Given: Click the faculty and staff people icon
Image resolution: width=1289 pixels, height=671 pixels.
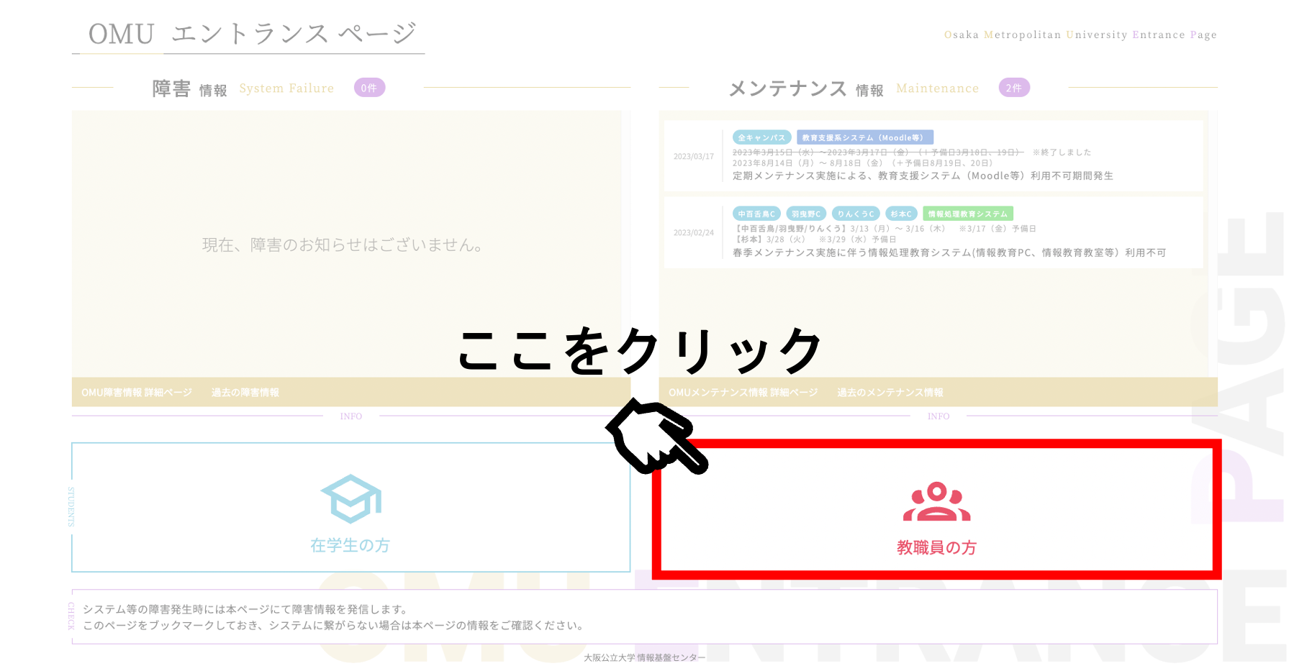Looking at the screenshot, I should click(x=936, y=501).
